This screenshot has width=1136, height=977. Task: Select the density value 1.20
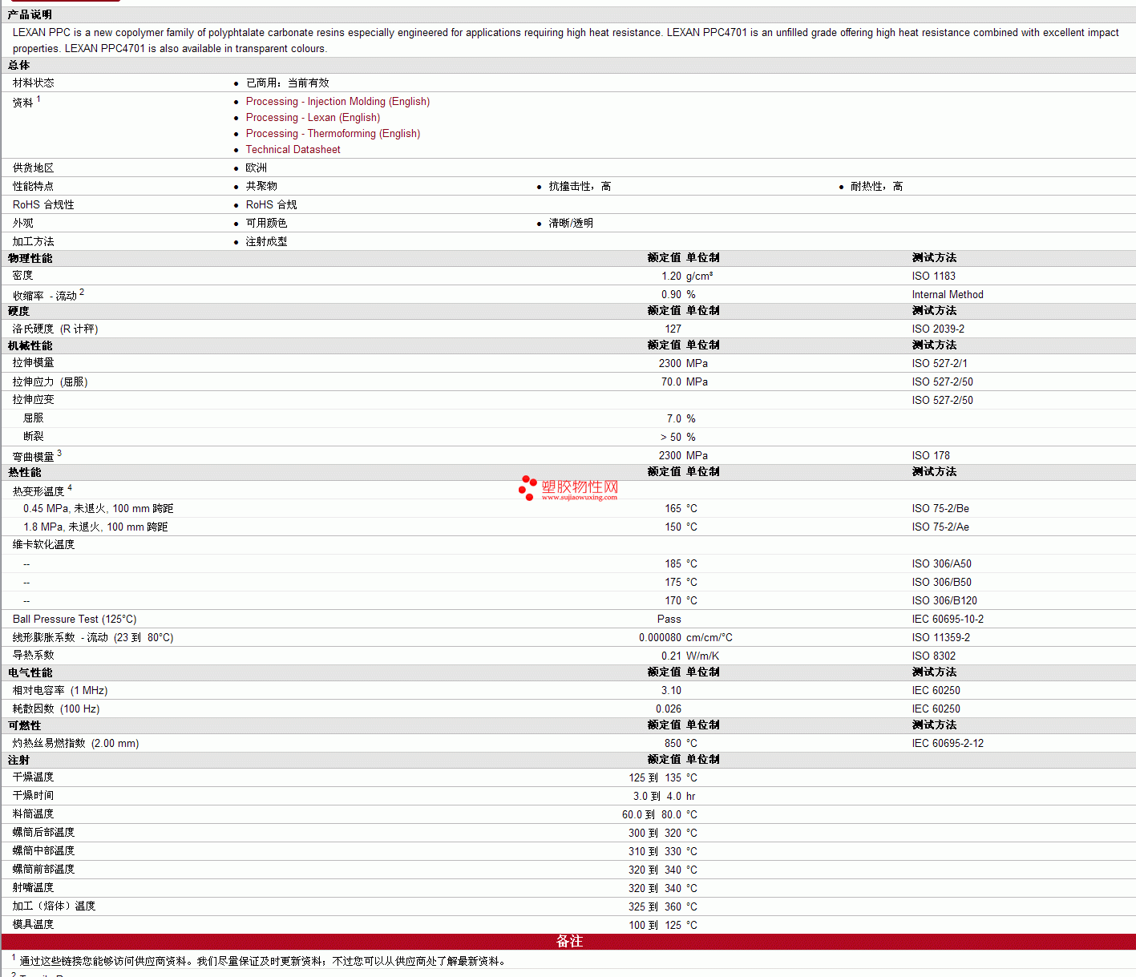point(671,277)
